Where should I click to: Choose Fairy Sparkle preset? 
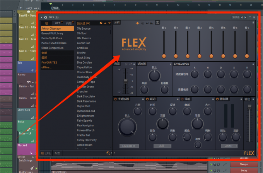[x=85, y=121]
